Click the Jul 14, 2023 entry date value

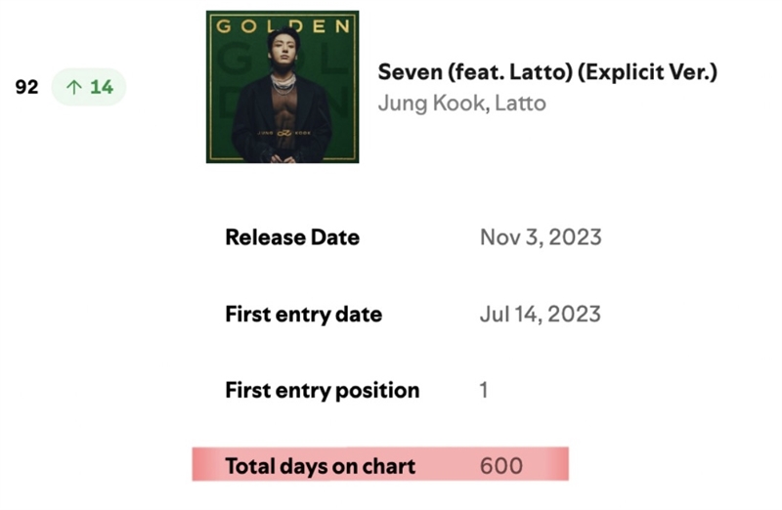tap(541, 314)
